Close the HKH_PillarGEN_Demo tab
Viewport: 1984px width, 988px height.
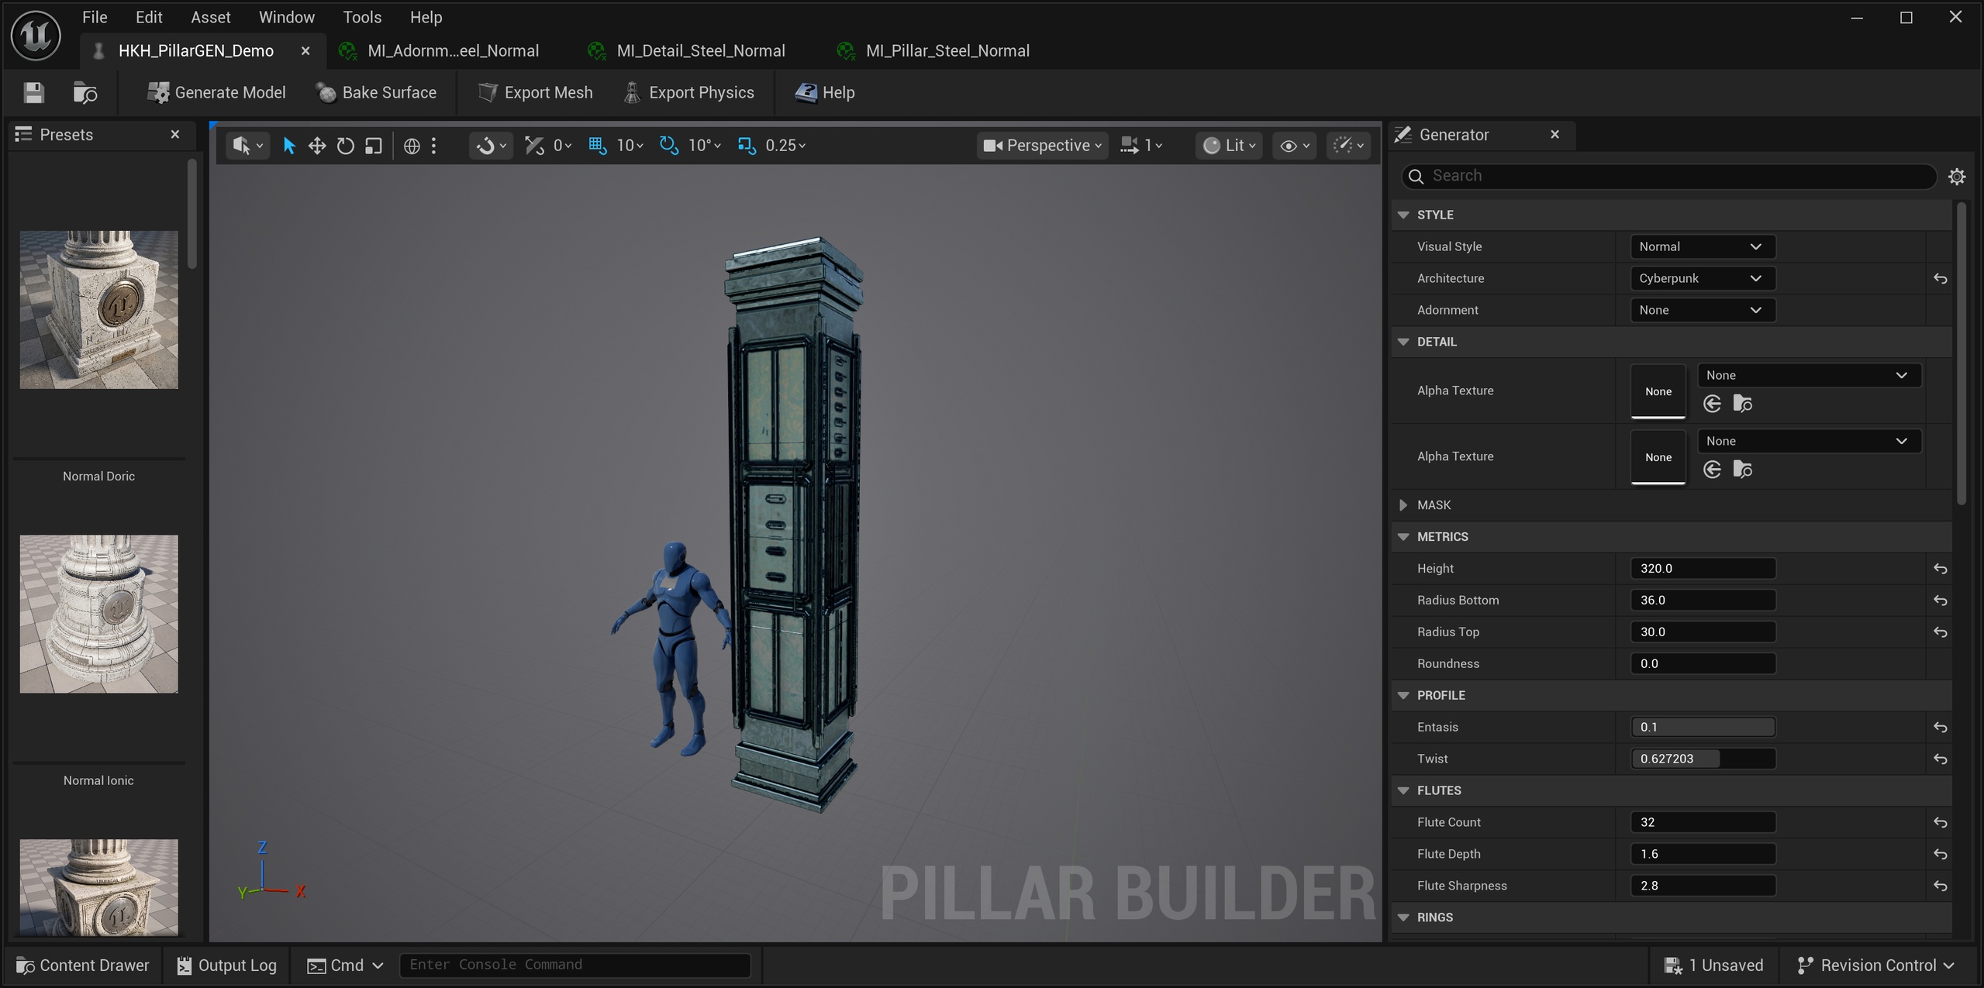305,51
